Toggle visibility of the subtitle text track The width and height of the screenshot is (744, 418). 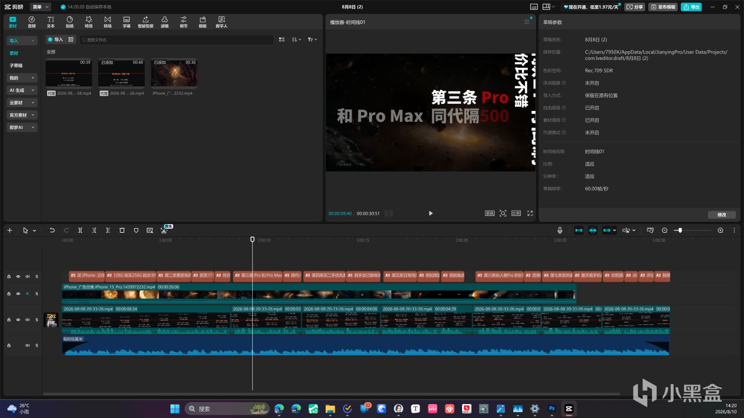click(18, 276)
